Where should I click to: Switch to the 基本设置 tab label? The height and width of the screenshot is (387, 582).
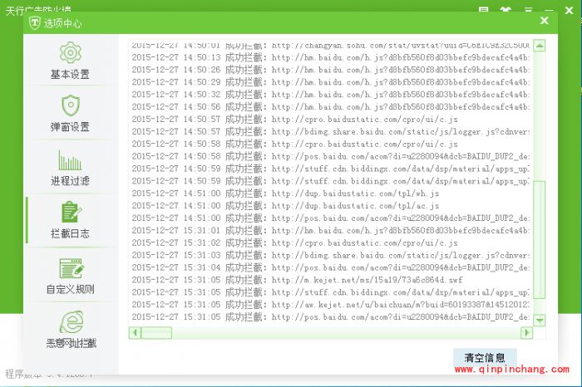pyautogui.click(x=71, y=75)
